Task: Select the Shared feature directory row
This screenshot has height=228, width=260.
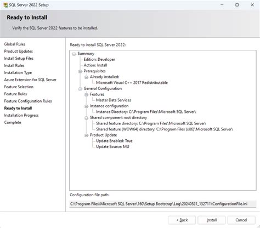Action: [151, 123]
